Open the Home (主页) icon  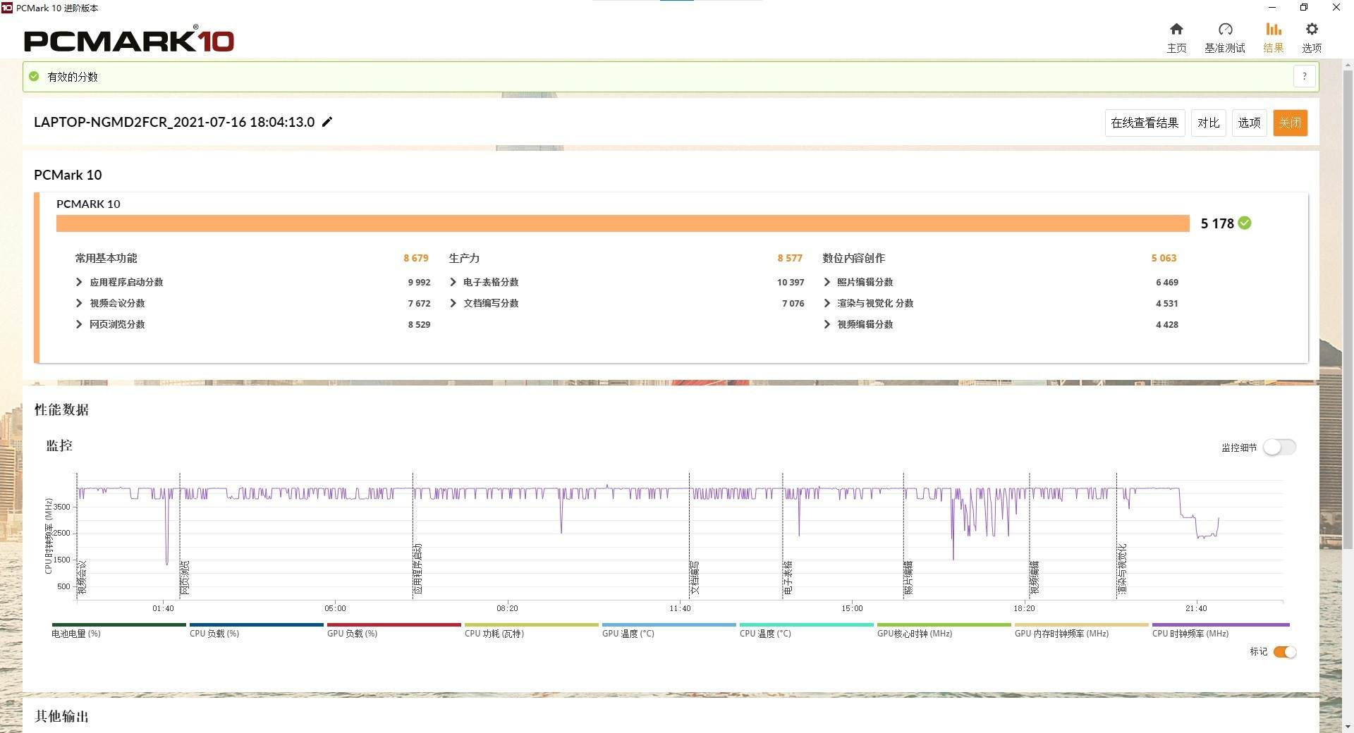click(x=1176, y=30)
